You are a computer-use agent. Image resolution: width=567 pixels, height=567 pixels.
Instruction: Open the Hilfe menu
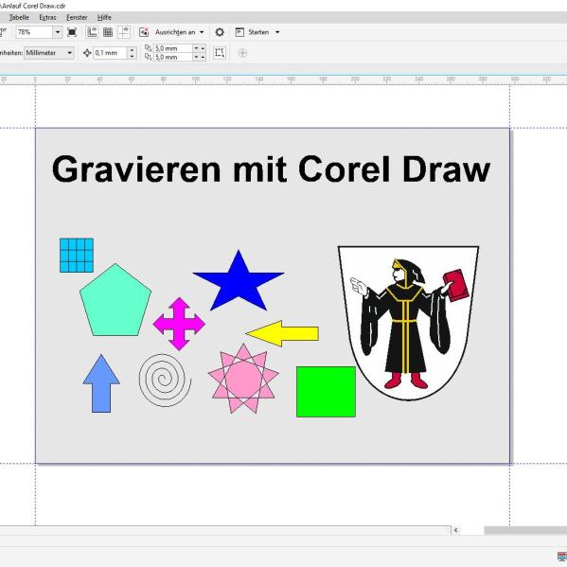(104, 17)
